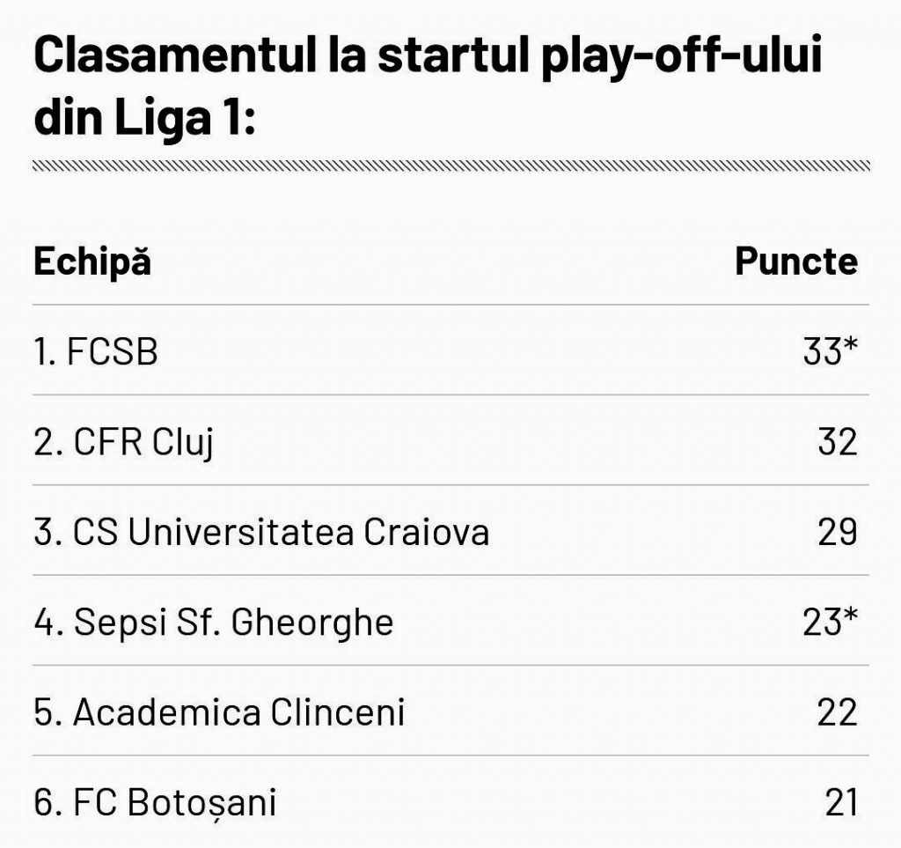The width and height of the screenshot is (901, 848).
Task: Click '5. Academica Clinceni' team name
Action: [x=220, y=712]
